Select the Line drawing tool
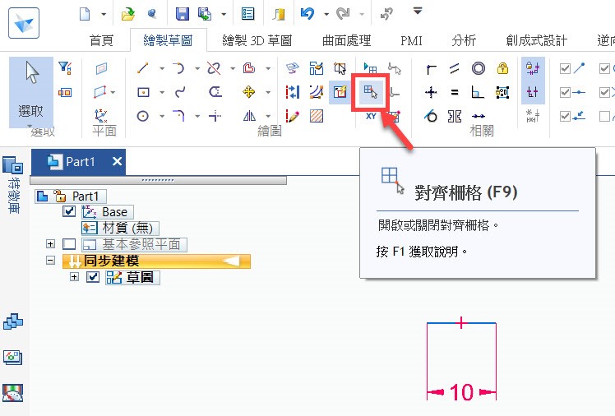The height and width of the screenshot is (416, 615). point(143,68)
